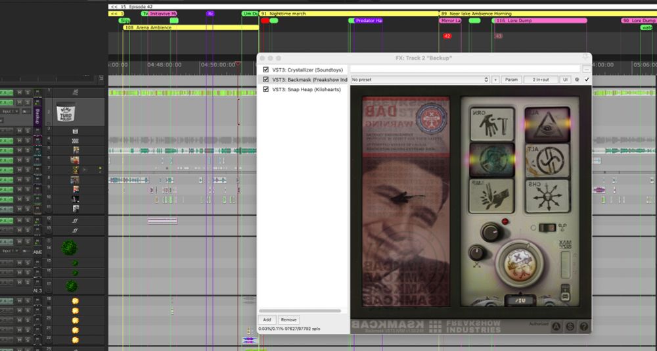657x351 pixels.
Task: Bypass Snap Heap via its checkbox
Action: [265, 89]
